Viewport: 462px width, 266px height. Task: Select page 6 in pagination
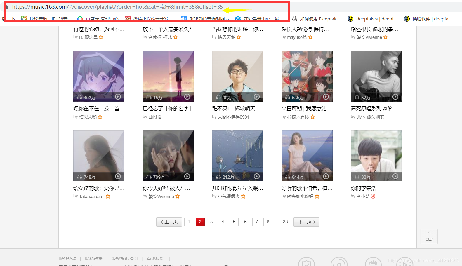pyautogui.click(x=245, y=222)
